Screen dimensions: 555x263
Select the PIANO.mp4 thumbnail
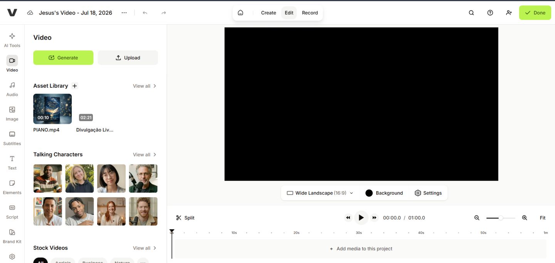(x=52, y=109)
